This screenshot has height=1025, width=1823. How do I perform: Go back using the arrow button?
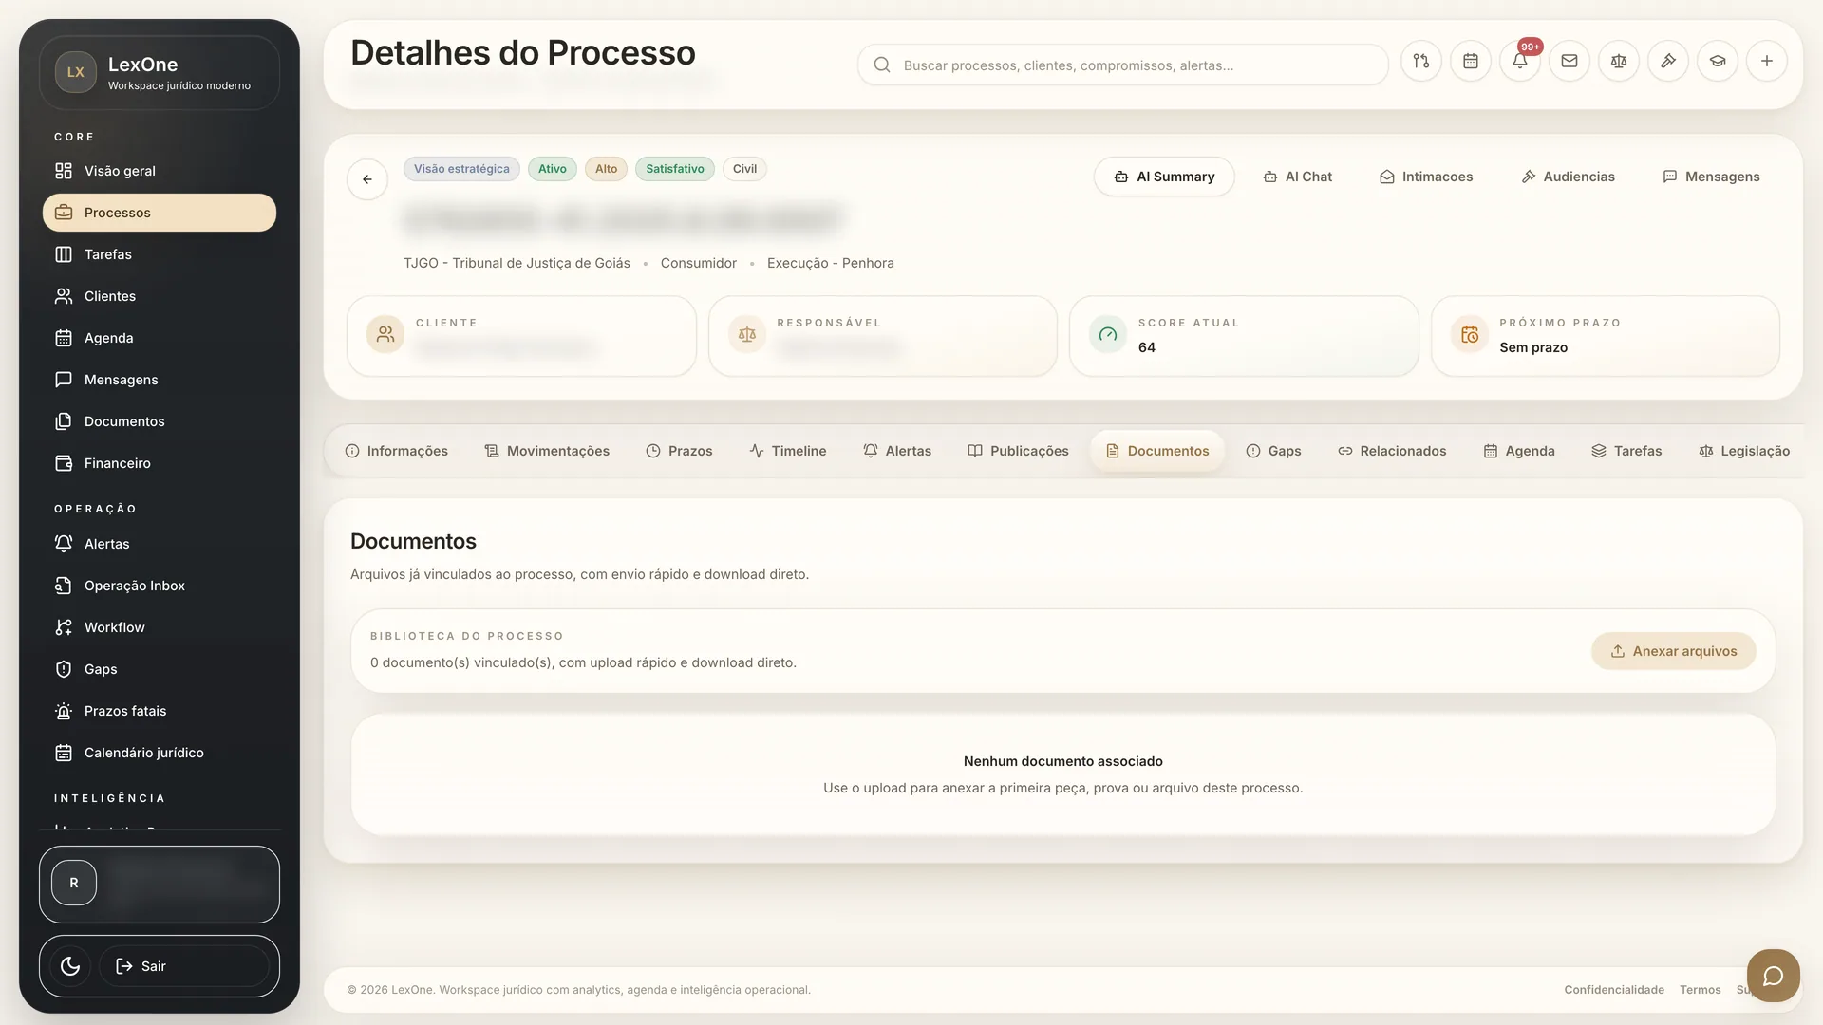367,179
